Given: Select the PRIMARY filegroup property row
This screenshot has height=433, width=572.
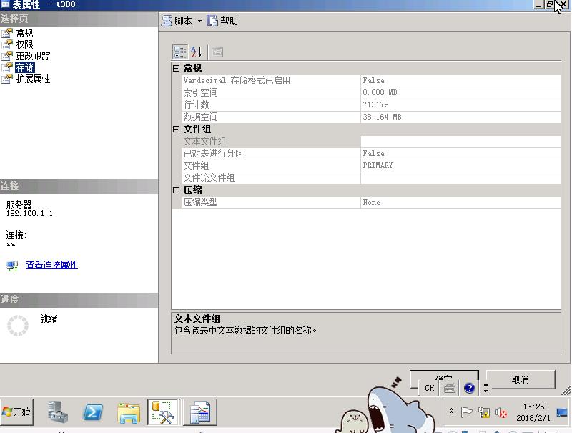Looking at the screenshot, I should coord(322,165).
